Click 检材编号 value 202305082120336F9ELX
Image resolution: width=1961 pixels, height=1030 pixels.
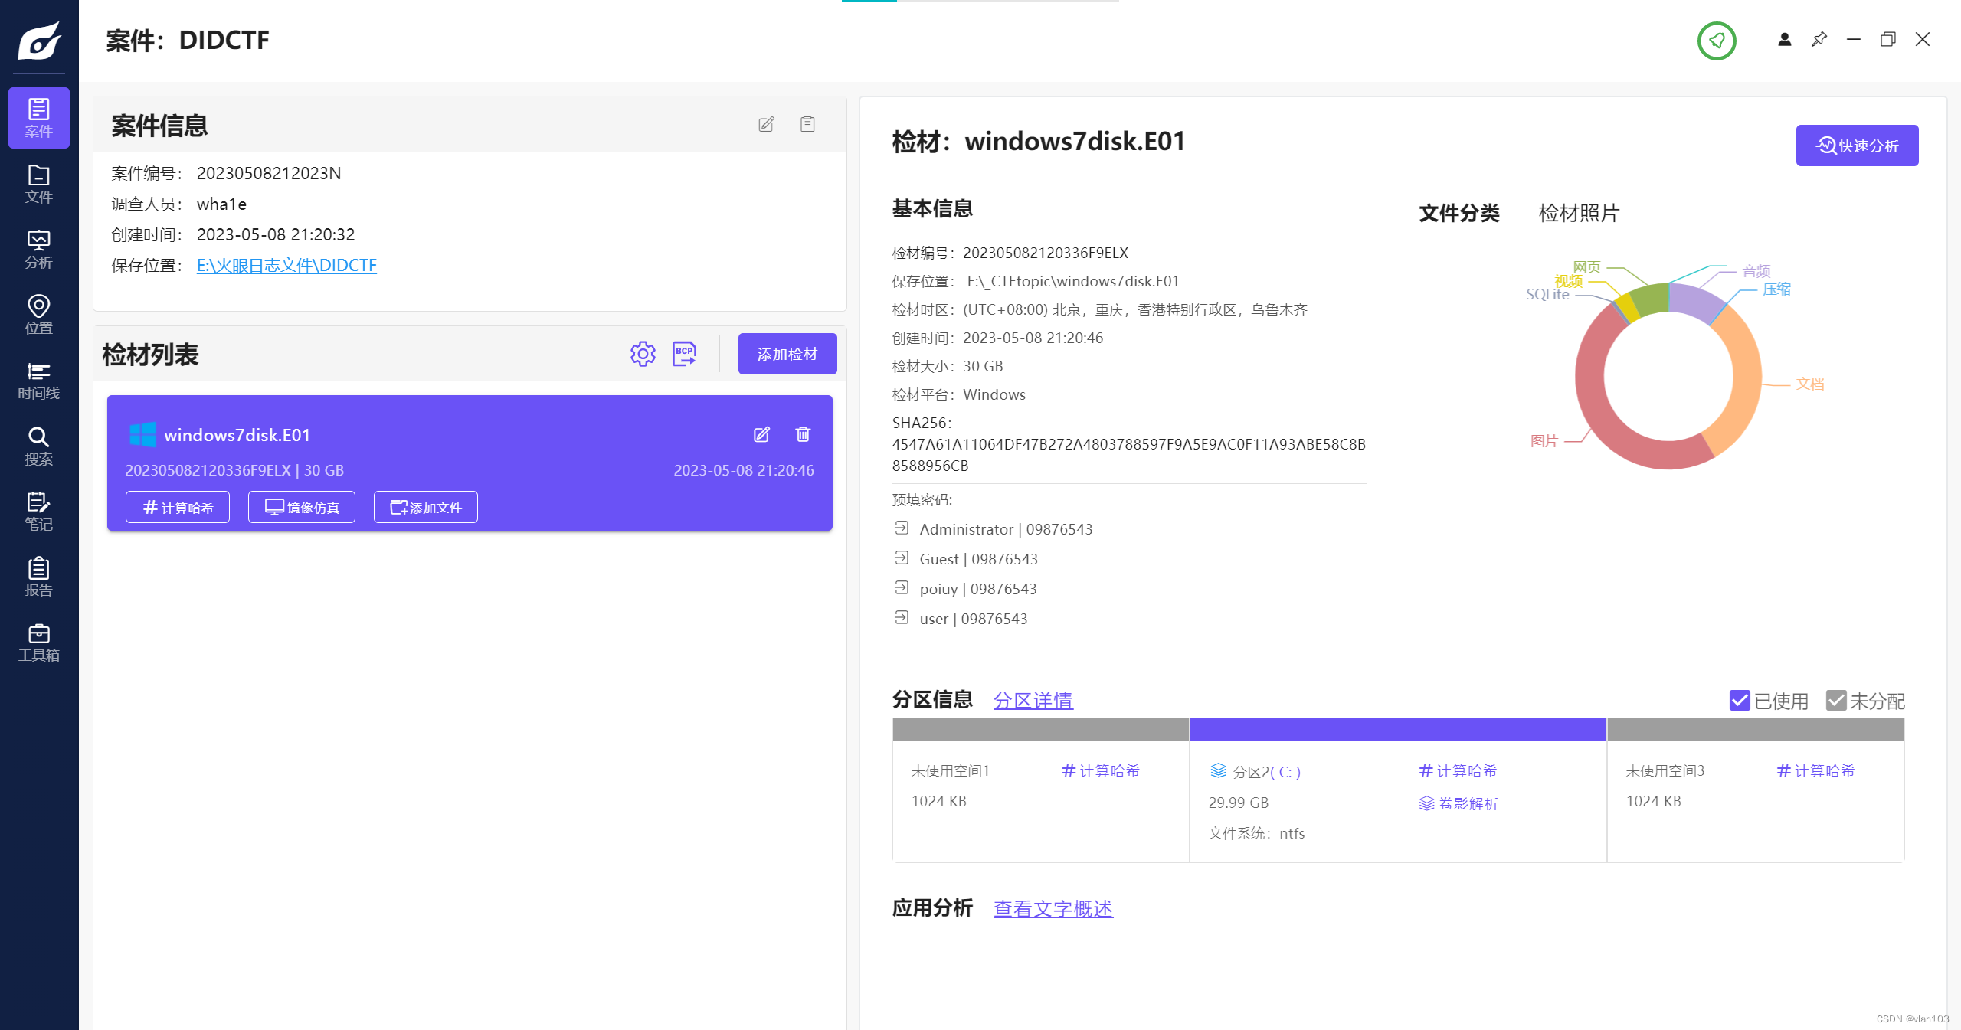coord(1046,253)
